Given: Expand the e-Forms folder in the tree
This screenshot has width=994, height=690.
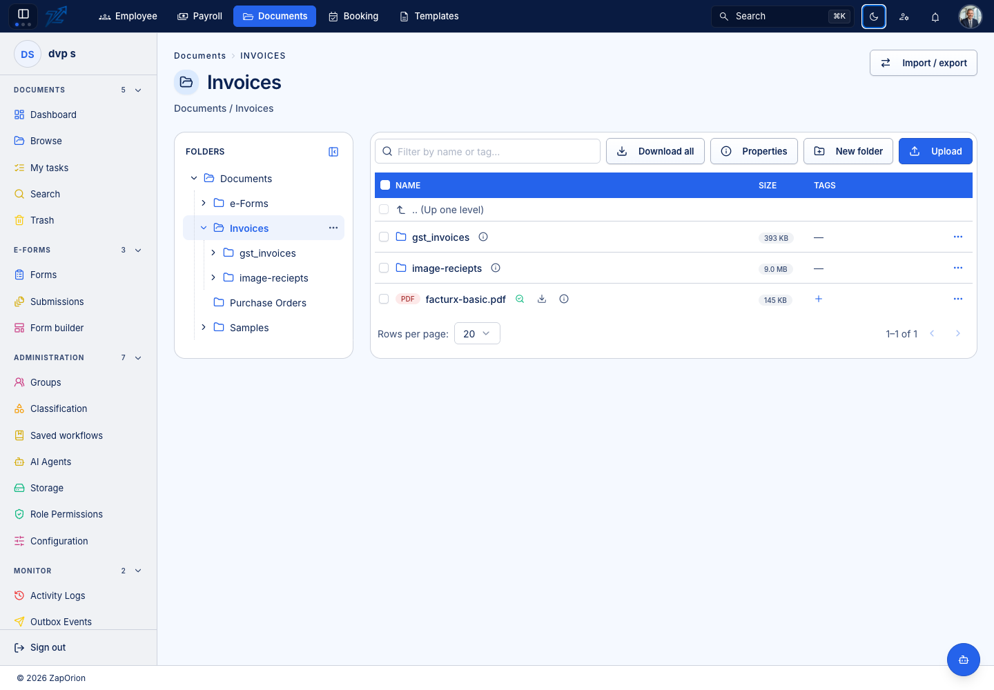Looking at the screenshot, I should tap(204, 203).
